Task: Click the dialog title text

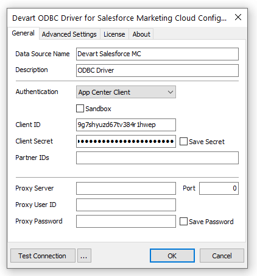Action: pos(119,18)
